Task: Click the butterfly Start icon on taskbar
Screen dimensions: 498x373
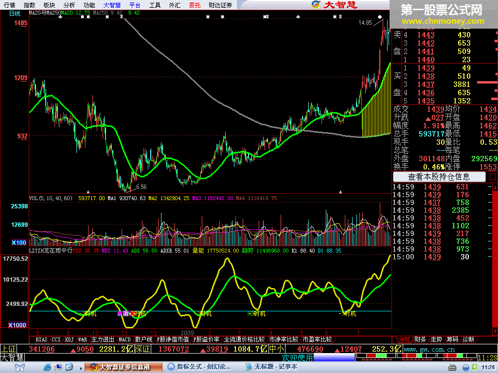Action: pos(19,367)
